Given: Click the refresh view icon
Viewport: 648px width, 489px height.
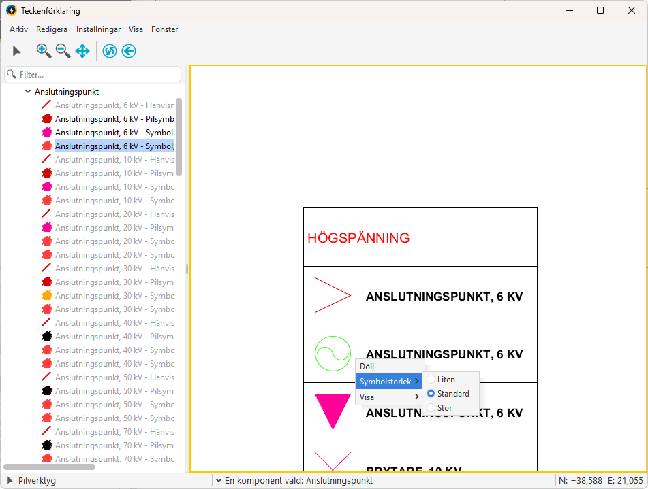Looking at the screenshot, I should pos(109,51).
